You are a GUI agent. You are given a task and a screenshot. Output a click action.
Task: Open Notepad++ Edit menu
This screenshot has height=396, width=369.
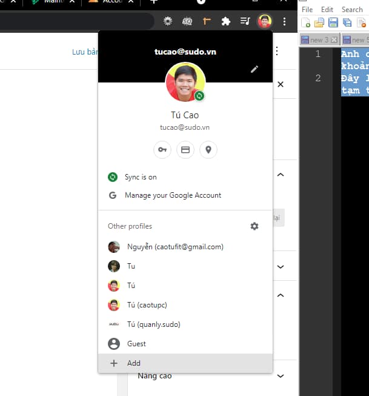pyautogui.click(x=327, y=10)
